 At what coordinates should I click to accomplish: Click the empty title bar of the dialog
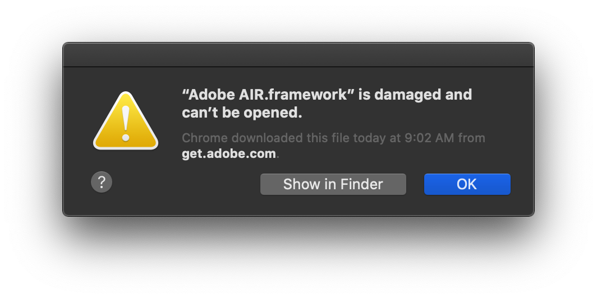click(298, 55)
